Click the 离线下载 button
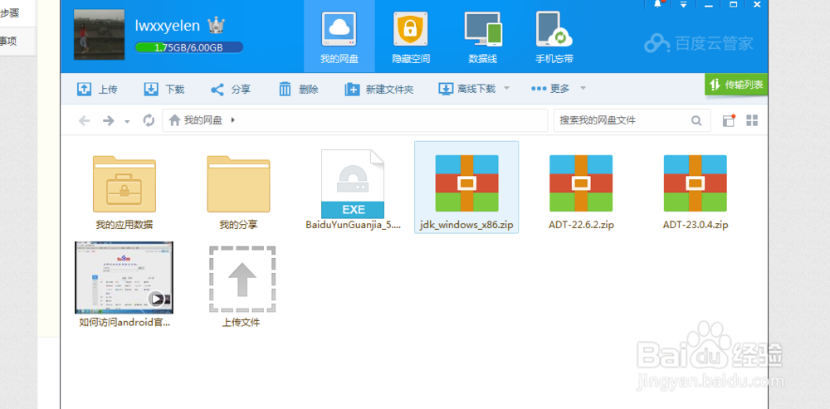The height and width of the screenshot is (409, 830). click(x=467, y=89)
